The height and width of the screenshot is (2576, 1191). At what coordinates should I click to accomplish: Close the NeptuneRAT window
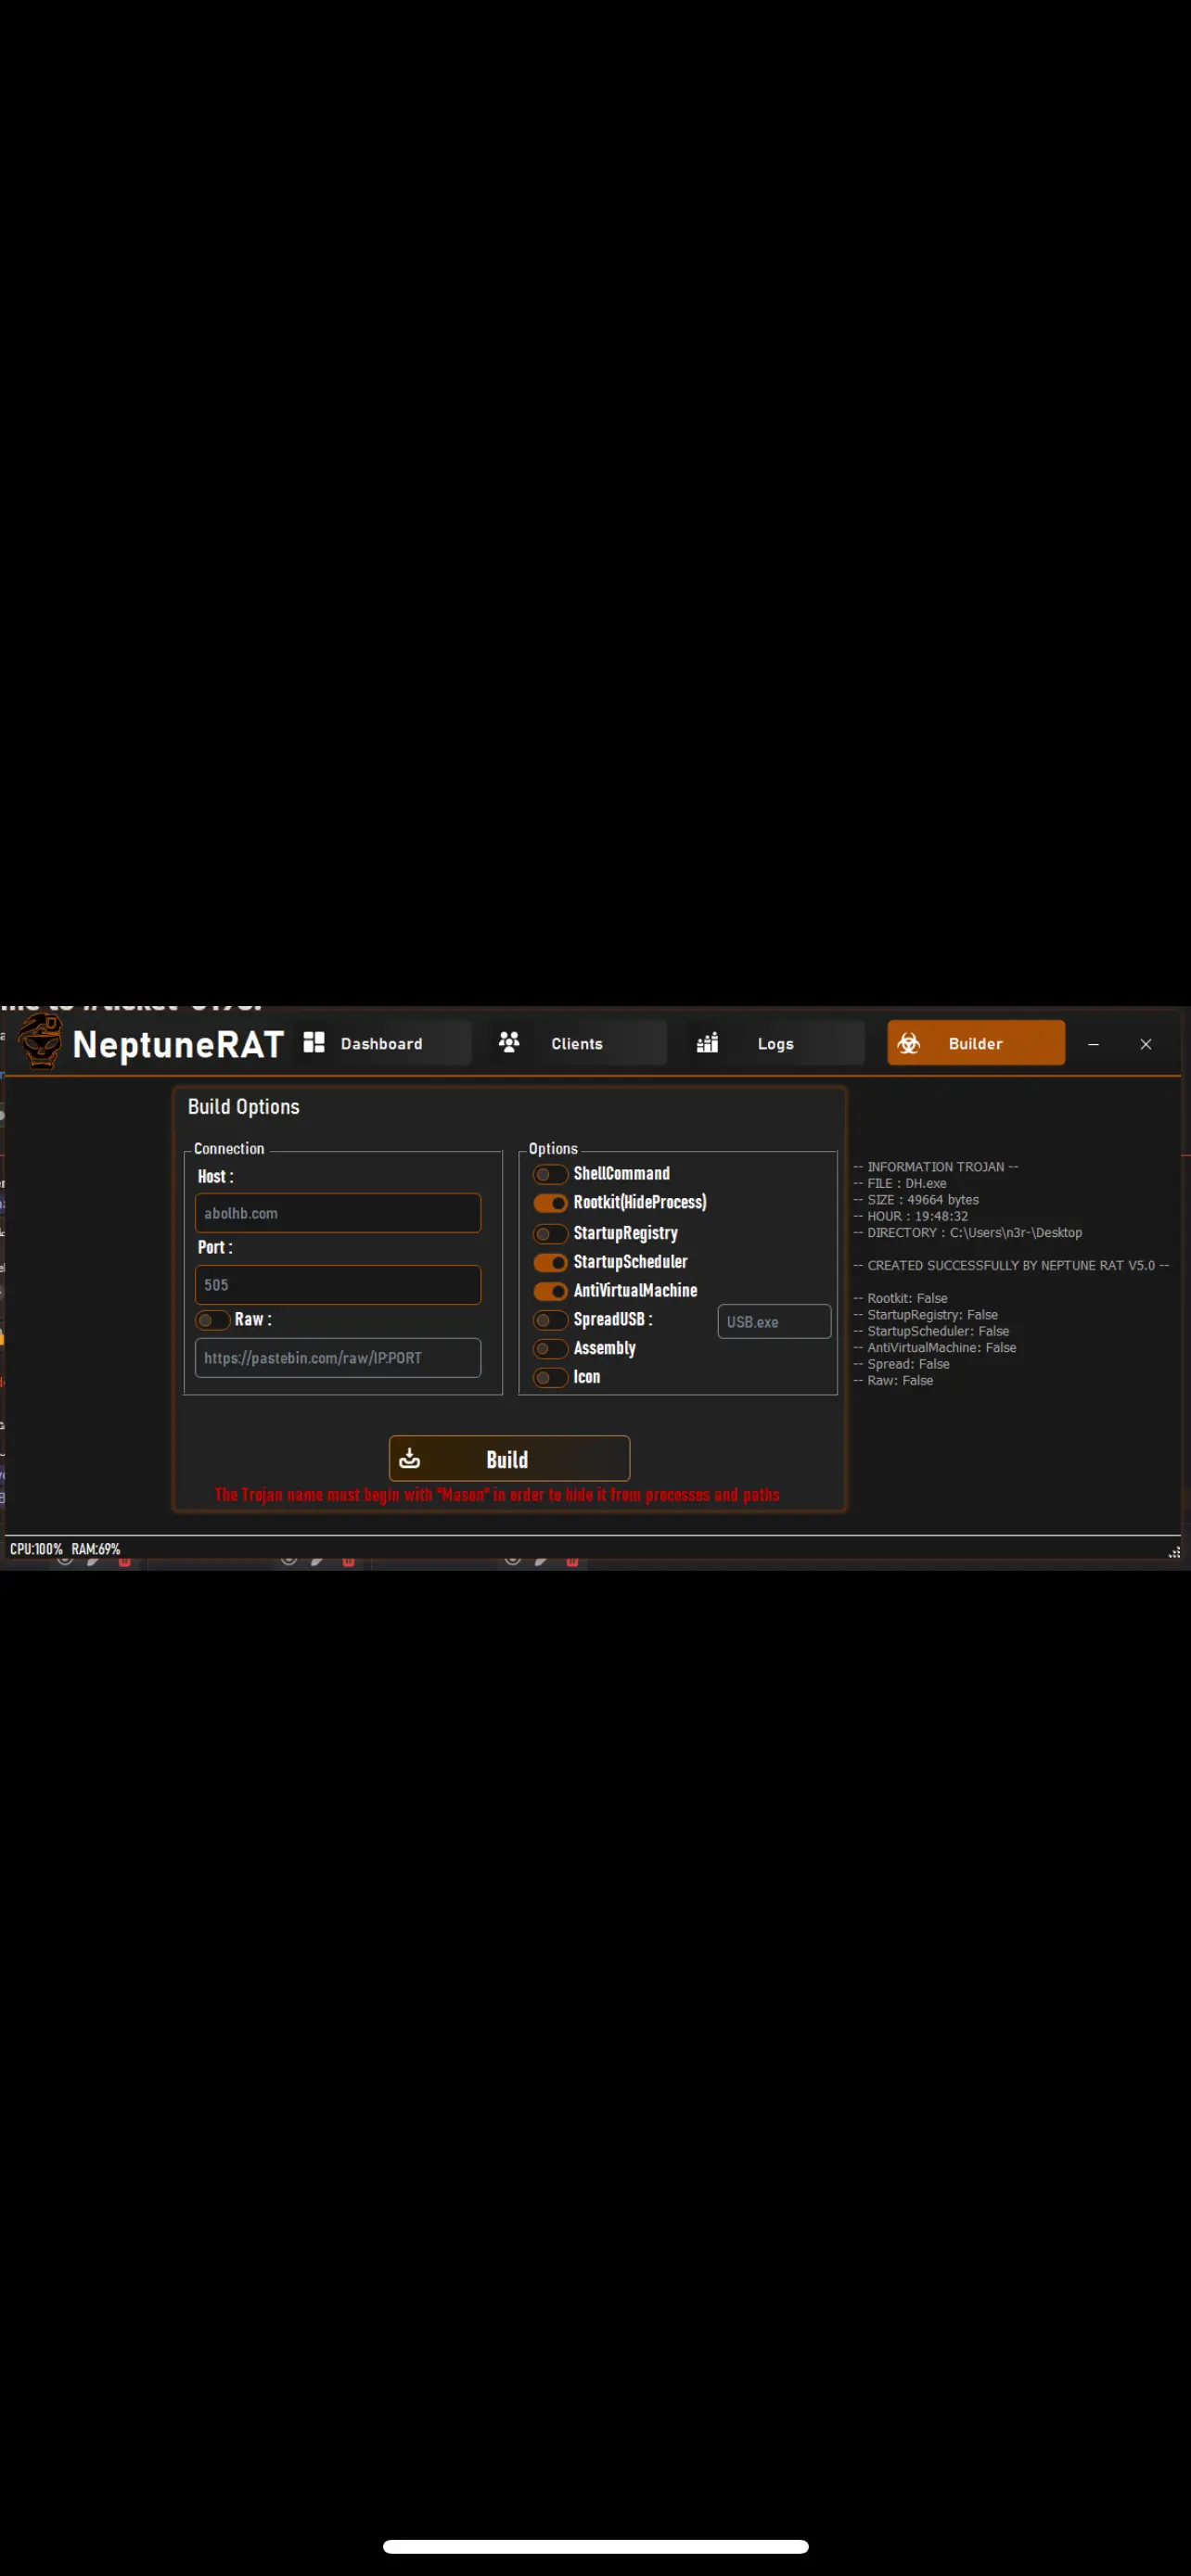click(1146, 1044)
